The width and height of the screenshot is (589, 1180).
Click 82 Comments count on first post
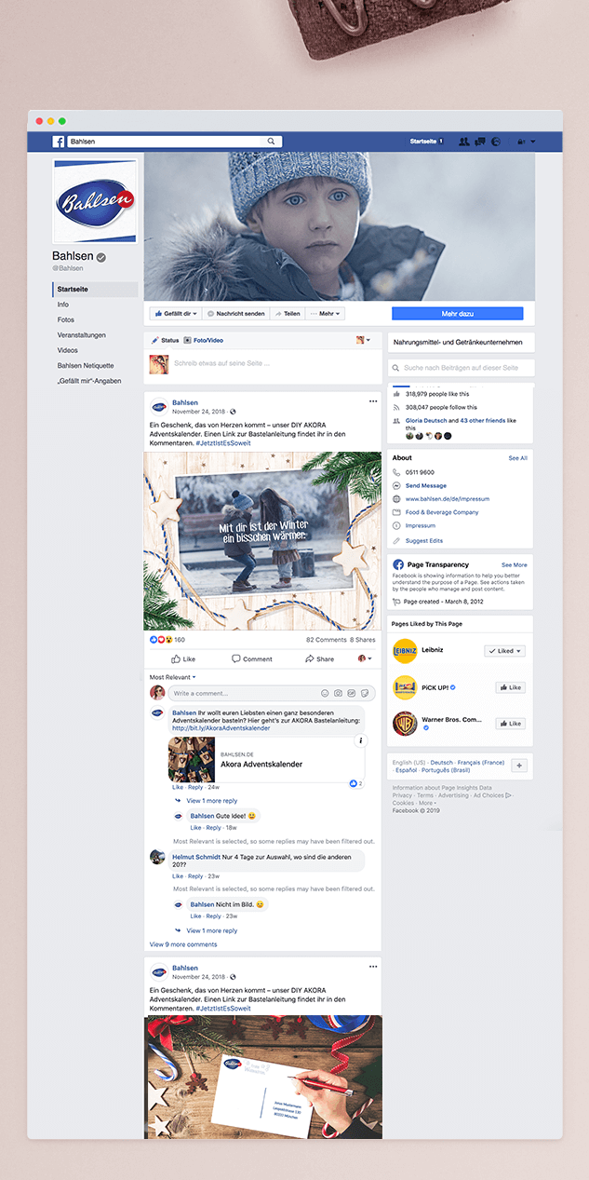[x=326, y=640]
